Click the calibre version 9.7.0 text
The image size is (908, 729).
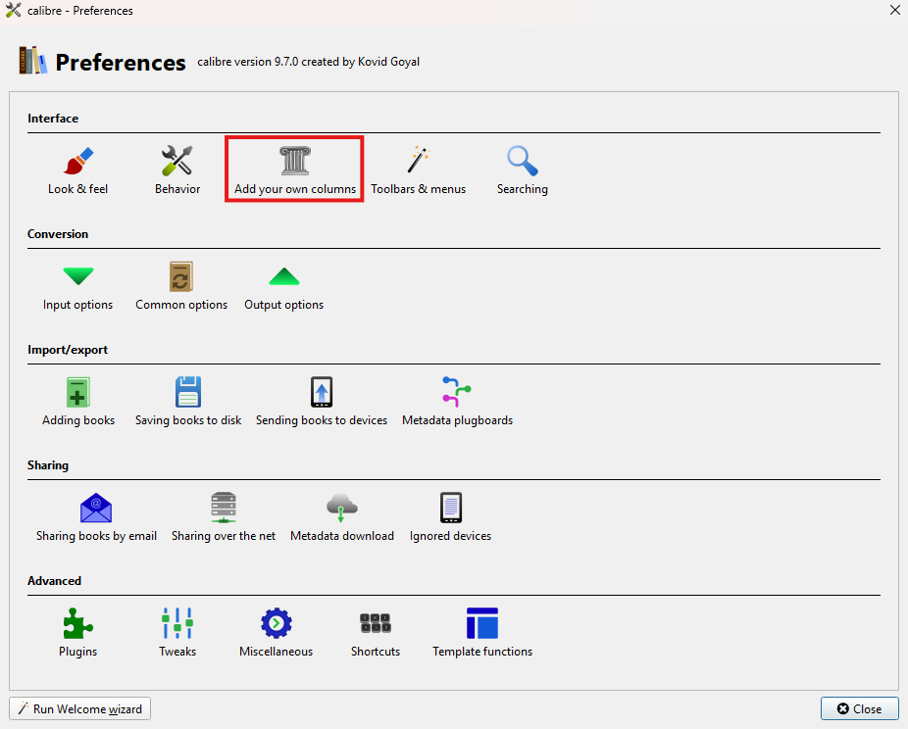(x=309, y=62)
